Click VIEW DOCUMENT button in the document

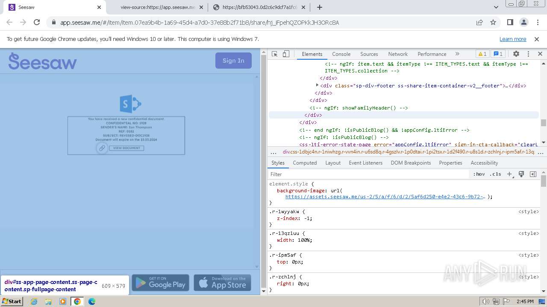point(126,148)
